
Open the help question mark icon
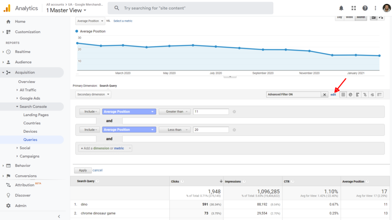pyautogui.click(x=365, y=8)
